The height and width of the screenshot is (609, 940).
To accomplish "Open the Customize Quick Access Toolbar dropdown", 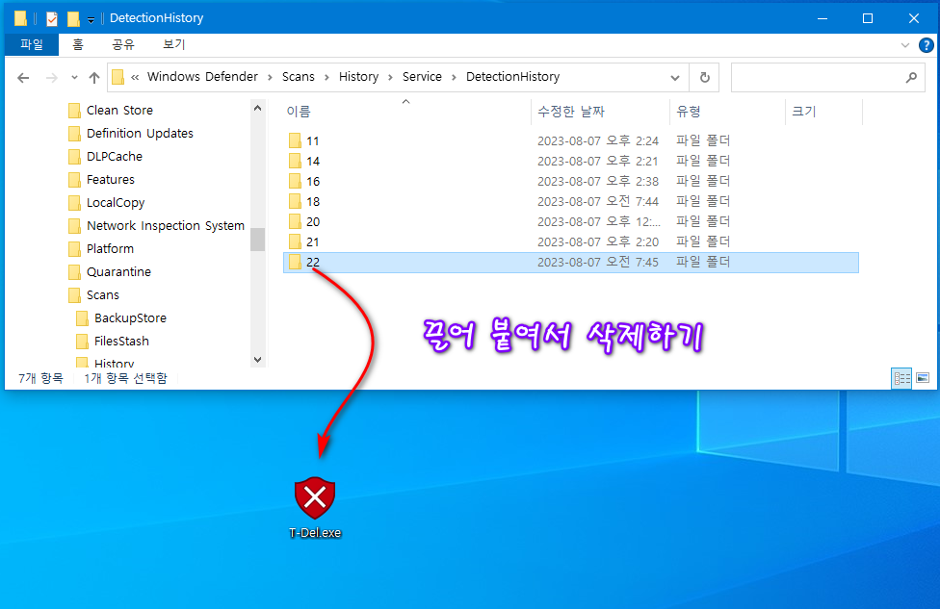I will (91, 20).
